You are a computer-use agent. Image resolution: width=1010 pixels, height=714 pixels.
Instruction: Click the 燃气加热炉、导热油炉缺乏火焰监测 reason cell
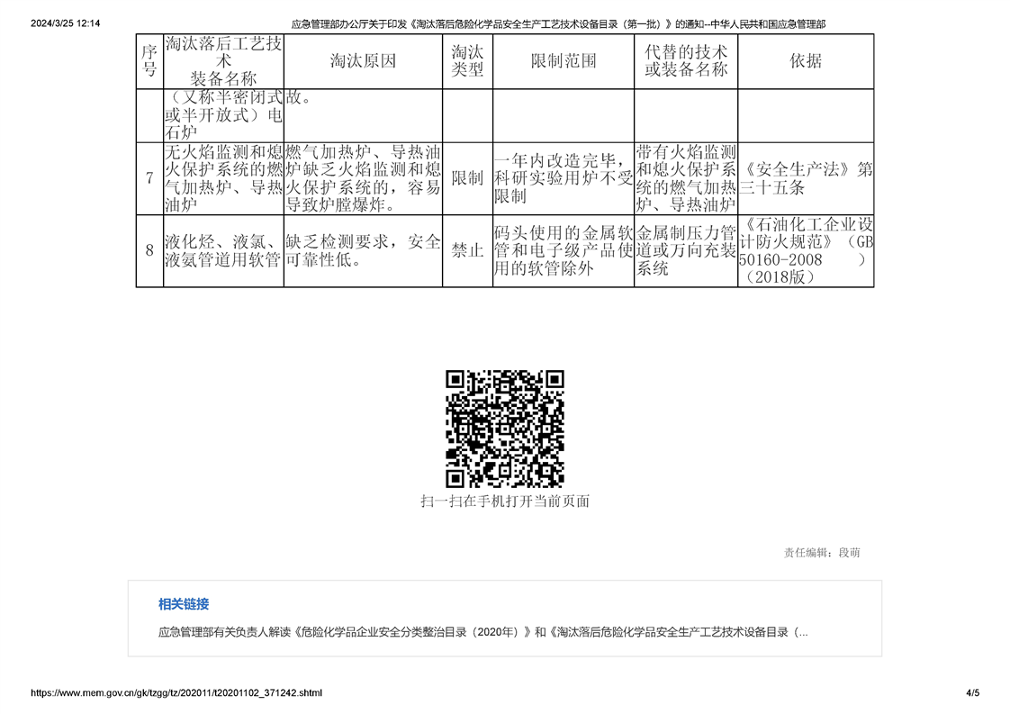tap(364, 178)
